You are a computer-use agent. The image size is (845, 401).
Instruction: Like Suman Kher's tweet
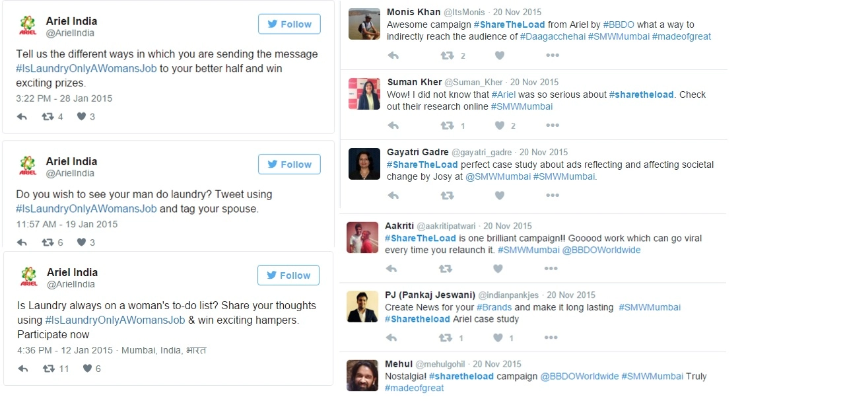(500, 126)
